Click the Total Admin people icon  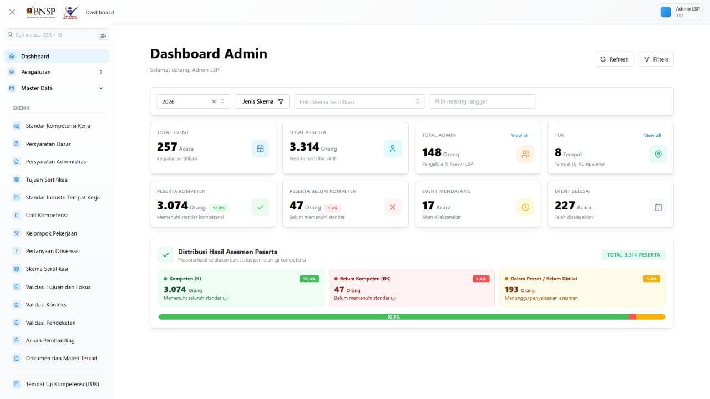pyautogui.click(x=525, y=154)
